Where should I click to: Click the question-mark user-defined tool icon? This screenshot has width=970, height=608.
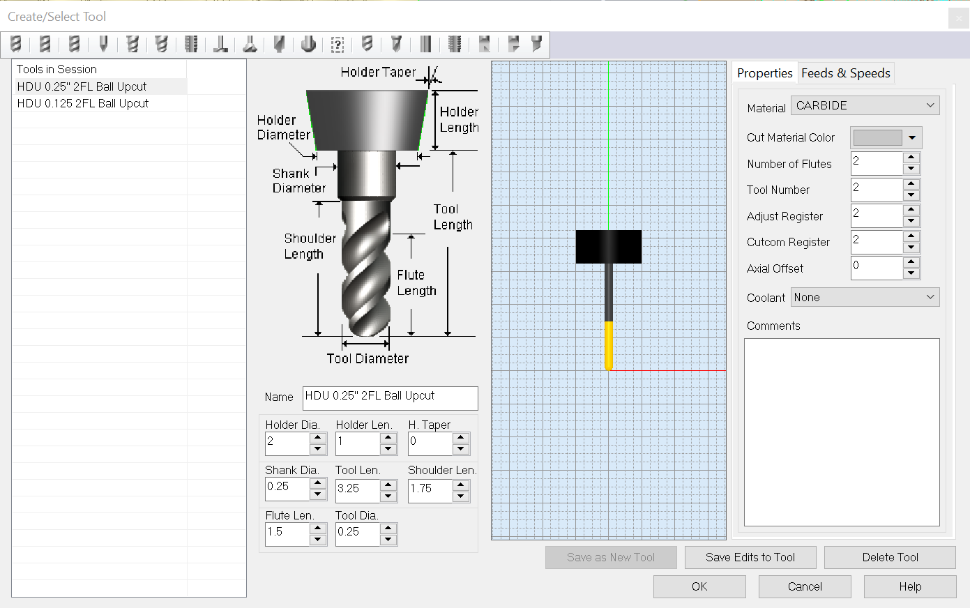click(x=338, y=45)
